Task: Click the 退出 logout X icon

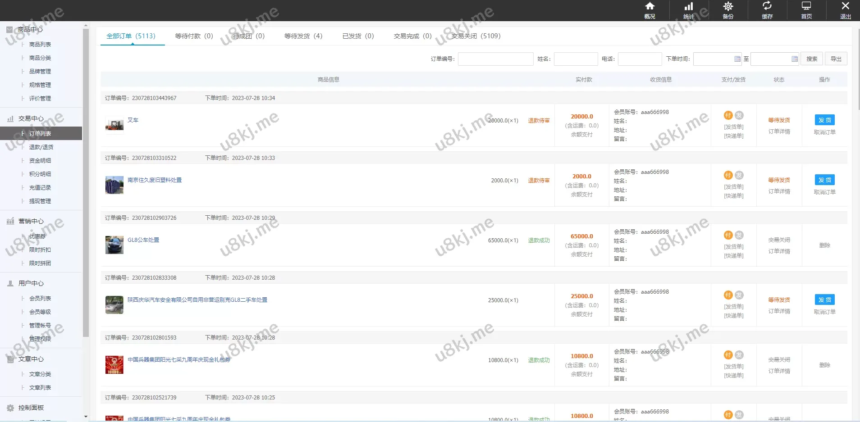Action: (846, 7)
